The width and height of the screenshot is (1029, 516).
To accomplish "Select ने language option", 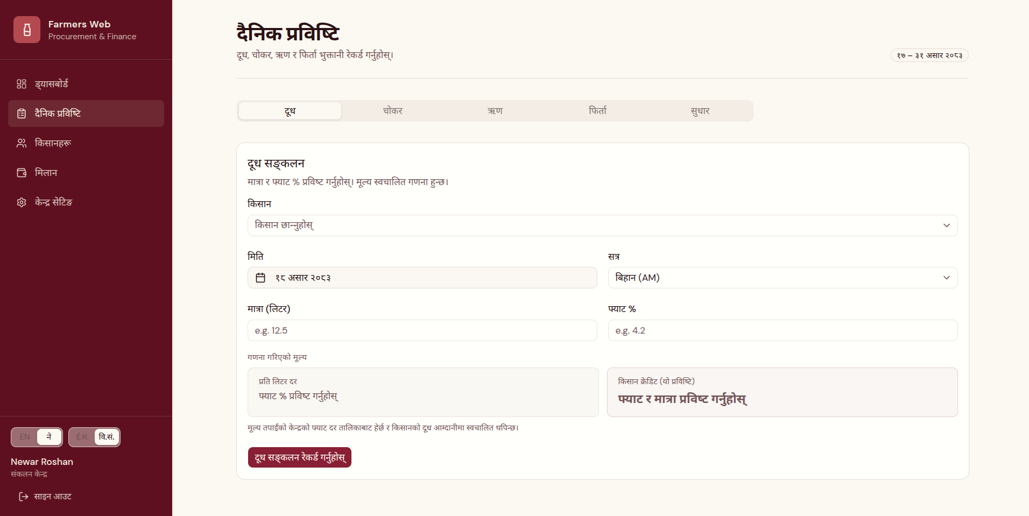I will tap(49, 437).
